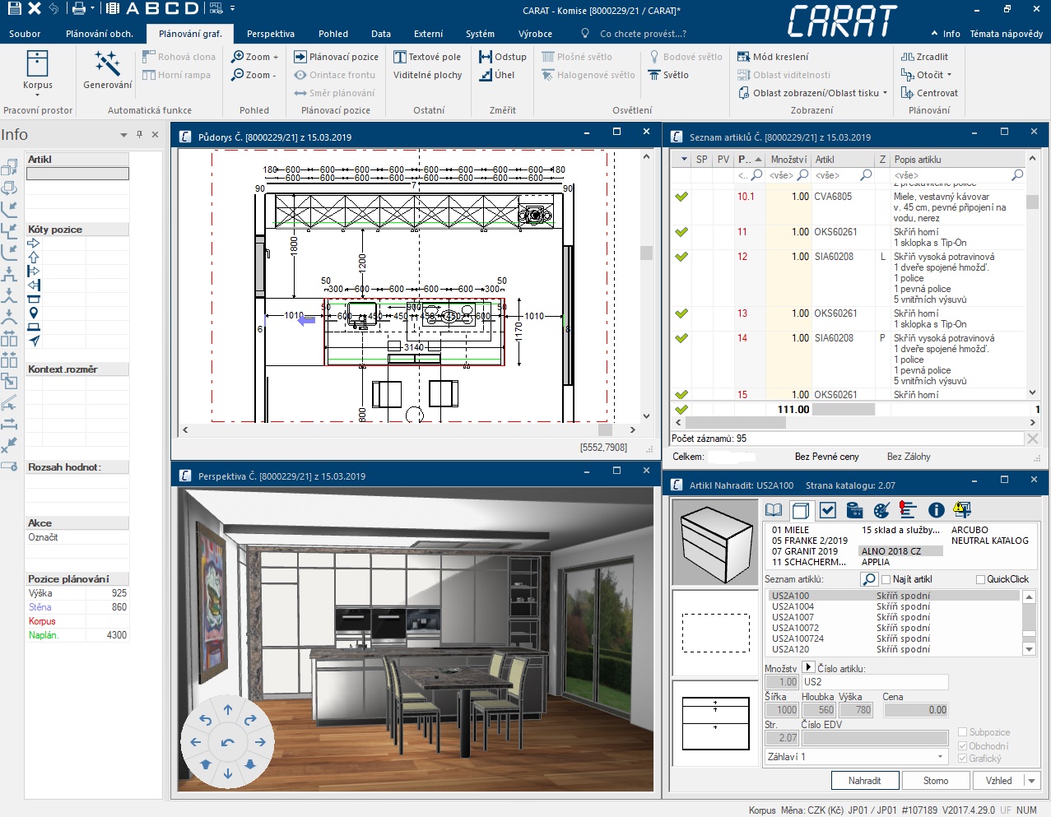Click Zoom - in the Pohled group
The image size is (1051, 817).
tap(253, 75)
